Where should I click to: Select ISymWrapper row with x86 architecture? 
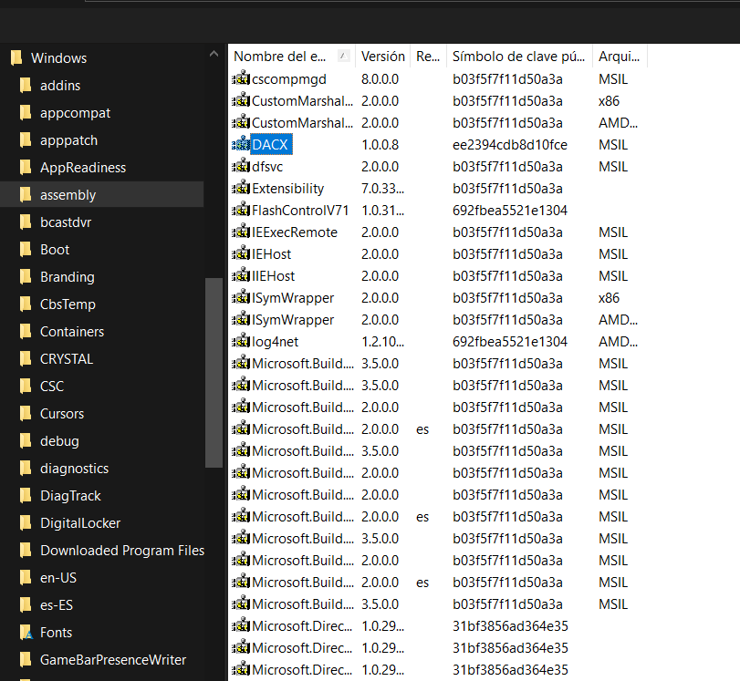pos(437,297)
